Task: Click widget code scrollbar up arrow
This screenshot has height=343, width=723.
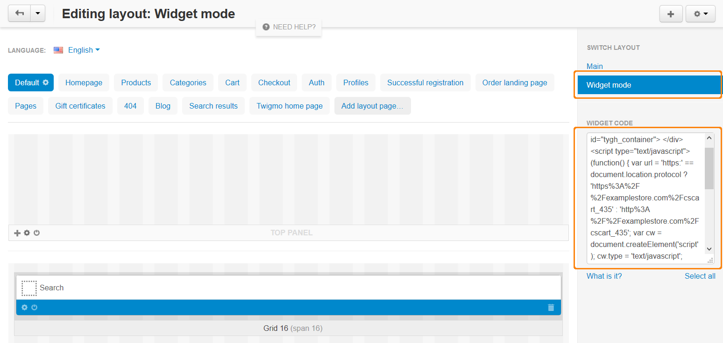Action: (x=709, y=138)
